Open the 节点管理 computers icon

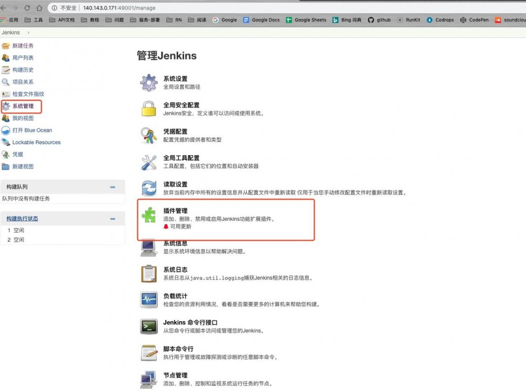click(x=149, y=379)
